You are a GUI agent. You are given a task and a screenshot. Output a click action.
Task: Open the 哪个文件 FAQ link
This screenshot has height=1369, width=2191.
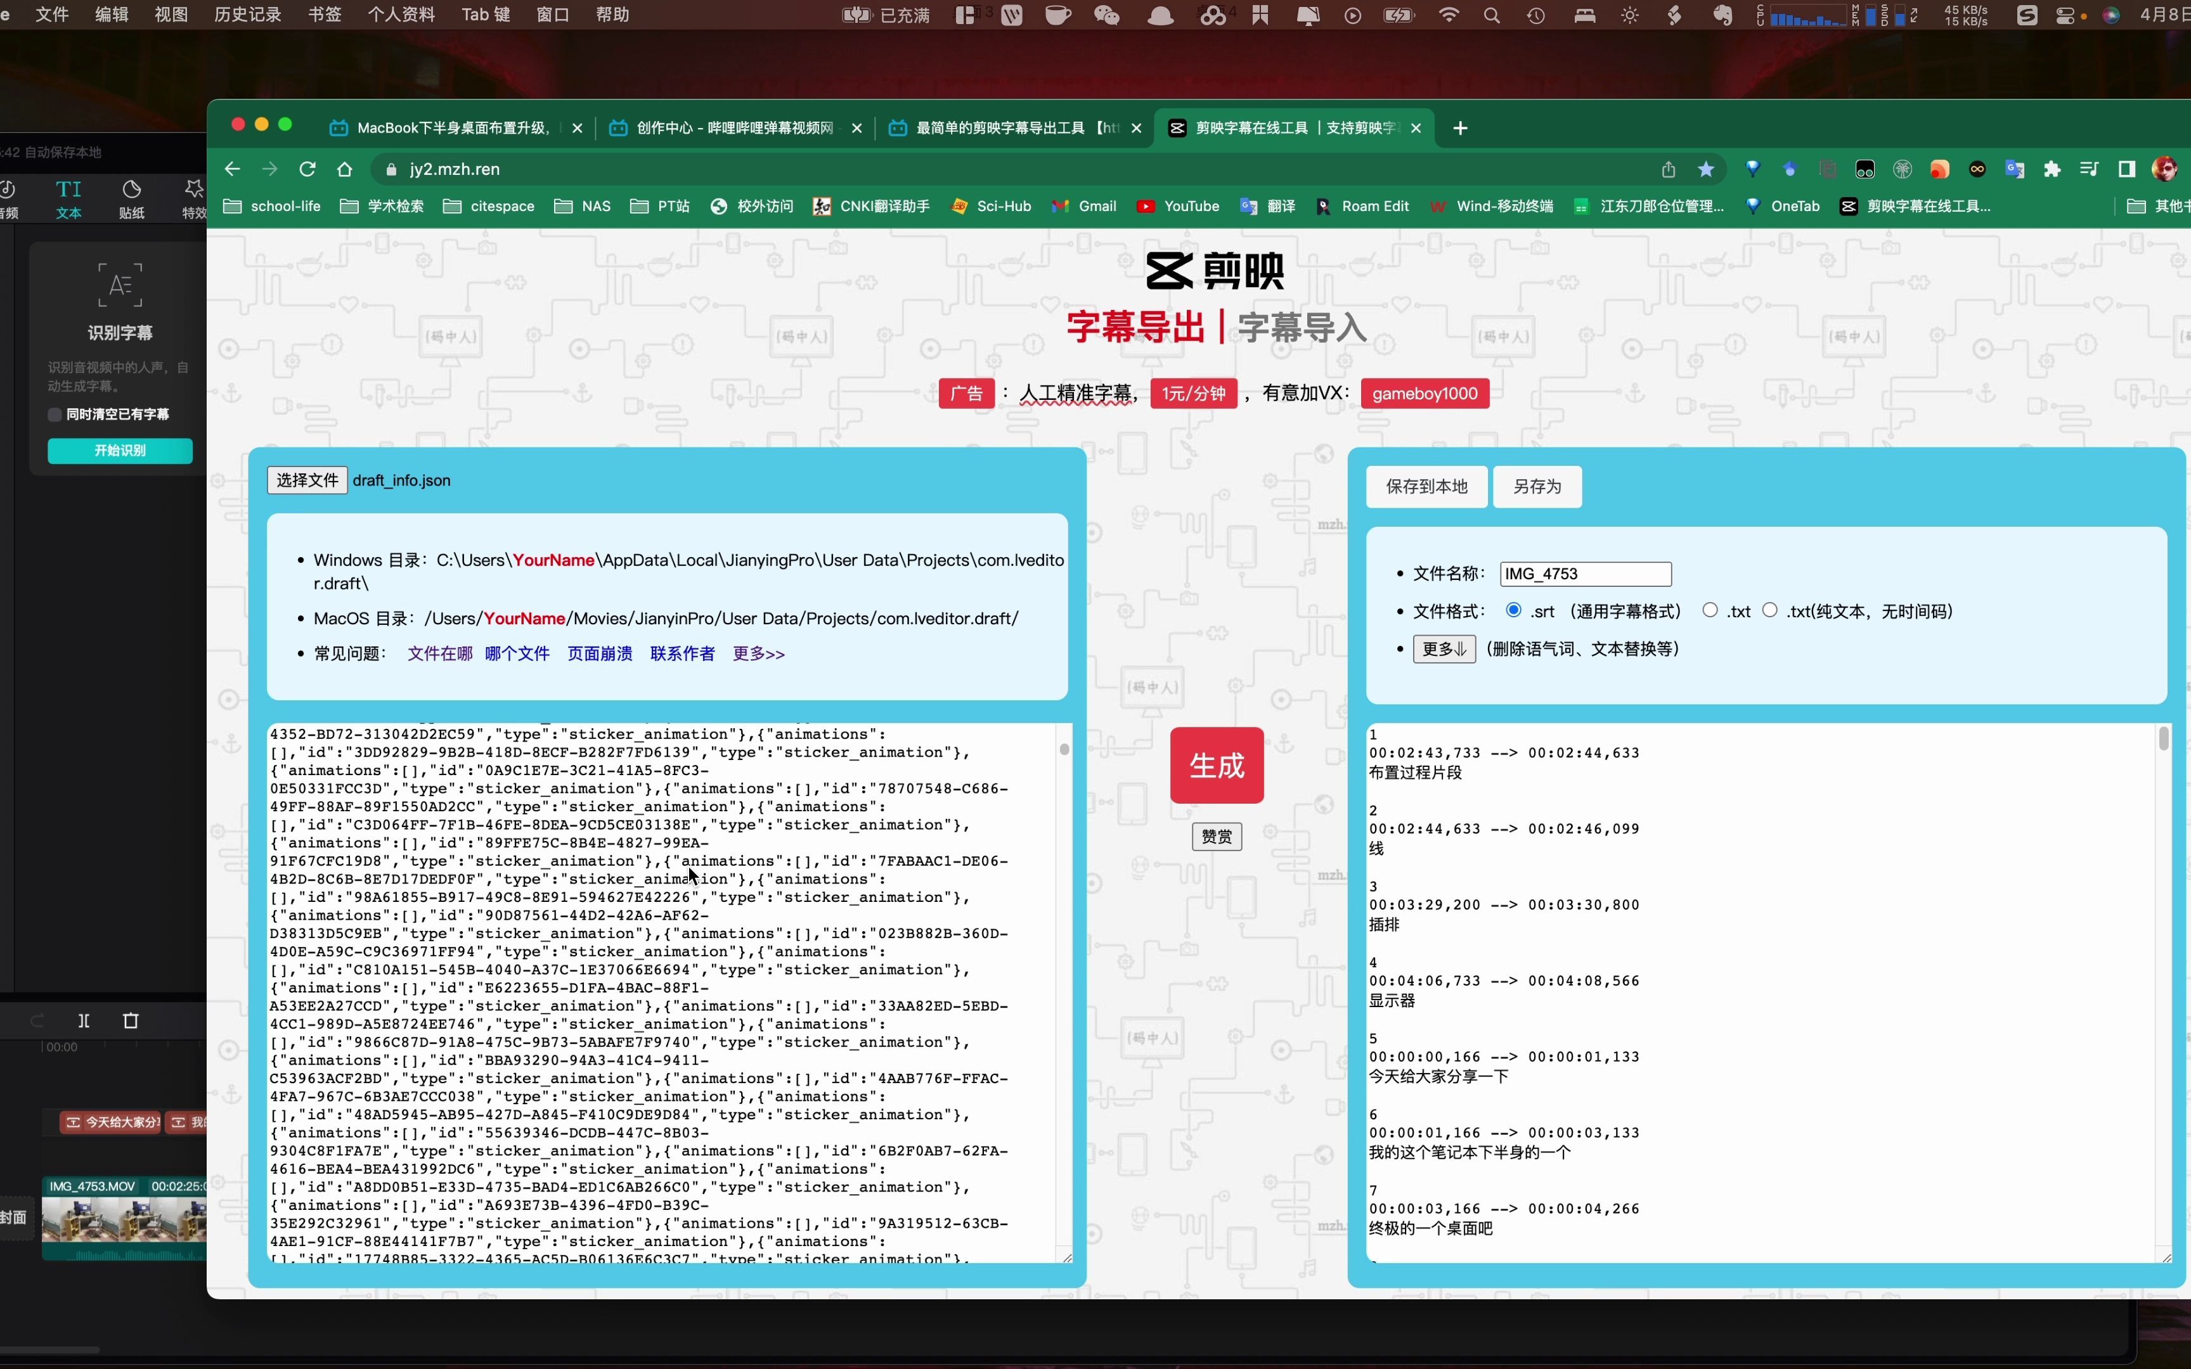click(517, 653)
